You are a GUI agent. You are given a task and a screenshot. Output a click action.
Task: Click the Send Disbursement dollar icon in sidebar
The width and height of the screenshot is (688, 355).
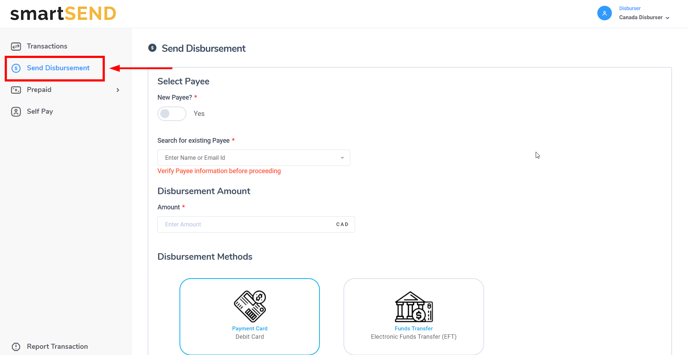(x=16, y=68)
